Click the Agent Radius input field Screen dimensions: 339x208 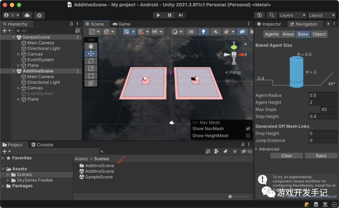click(x=323, y=95)
